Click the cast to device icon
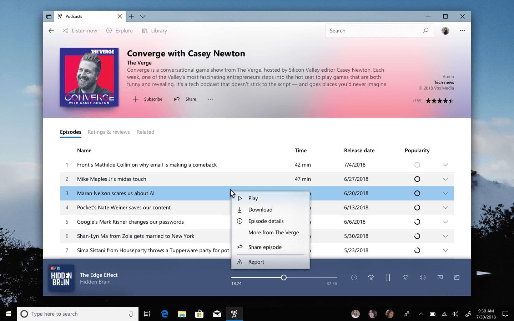Viewport: 514px width, 321px height. 440,277
